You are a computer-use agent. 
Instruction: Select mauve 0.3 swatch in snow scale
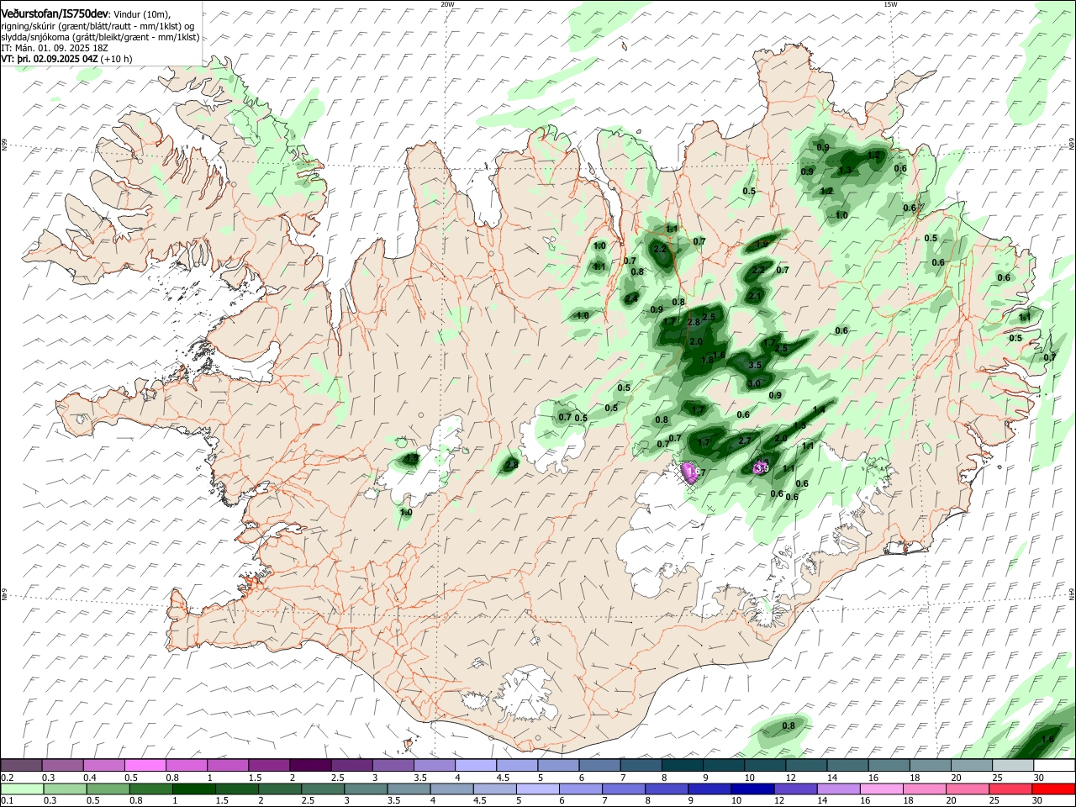[62, 765]
